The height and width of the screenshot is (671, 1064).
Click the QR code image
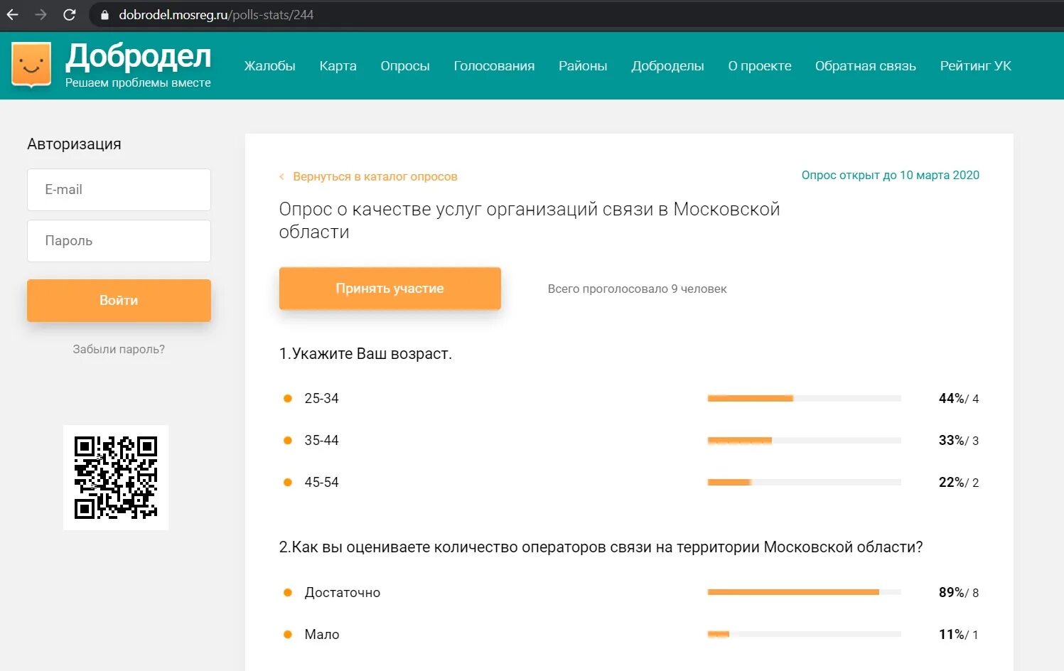pos(116,478)
